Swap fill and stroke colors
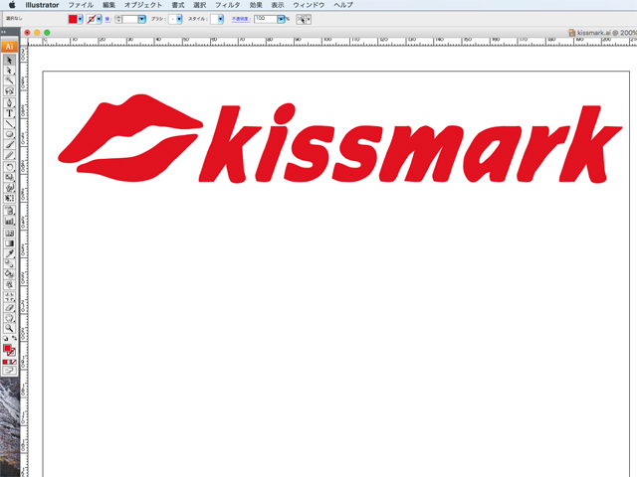This screenshot has width=637, height=477. pos(14,338)
